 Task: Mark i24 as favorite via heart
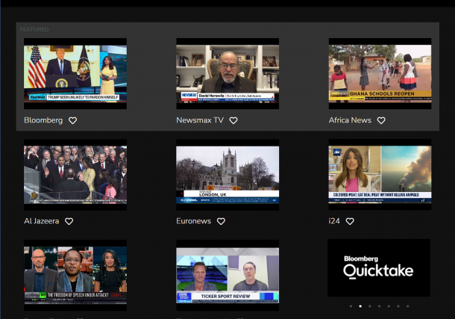[x=350, y=221]
